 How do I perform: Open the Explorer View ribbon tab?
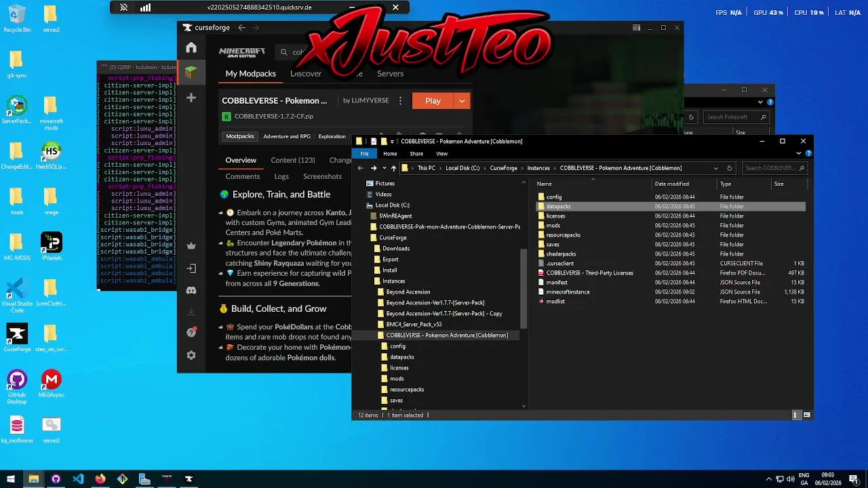coord(441,154)
